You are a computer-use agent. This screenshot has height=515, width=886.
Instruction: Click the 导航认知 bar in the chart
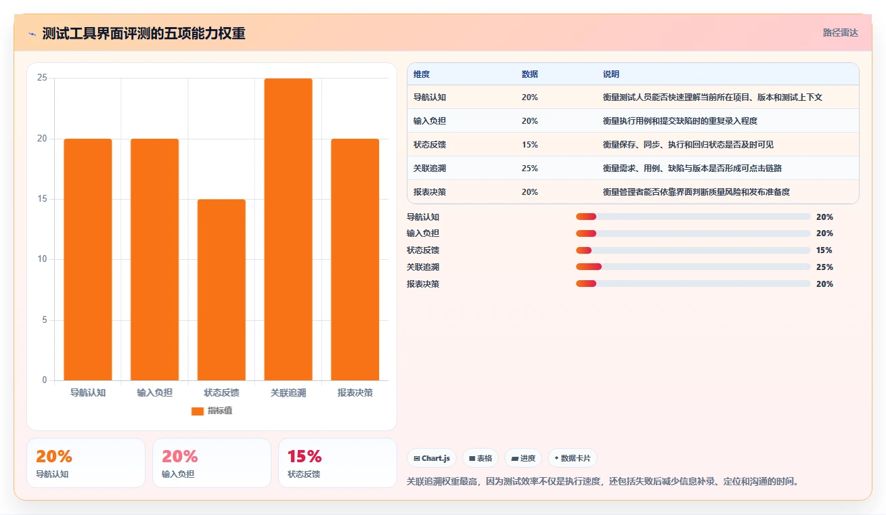(88, 259)
